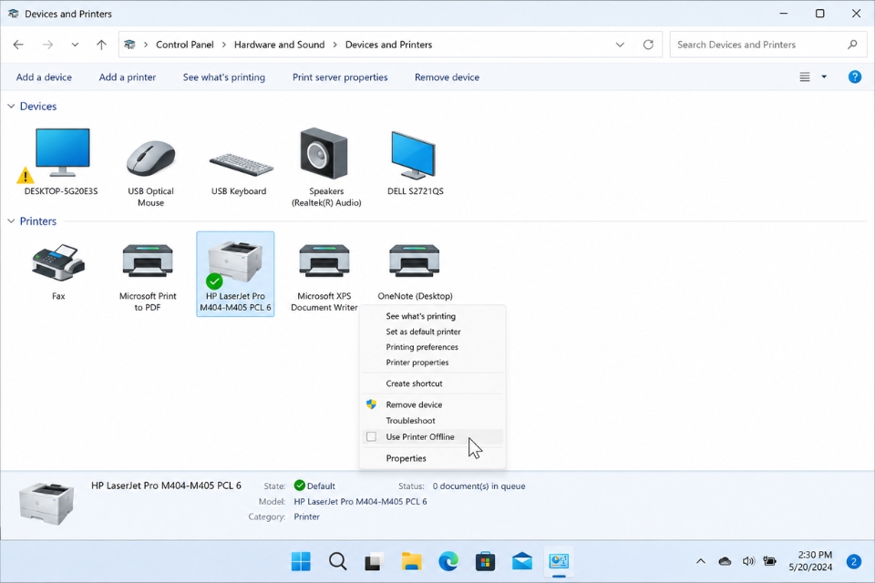The image size is (875, 583).
Task: Check the Use Printer Offline checkbox
Action: pos(371,437)
